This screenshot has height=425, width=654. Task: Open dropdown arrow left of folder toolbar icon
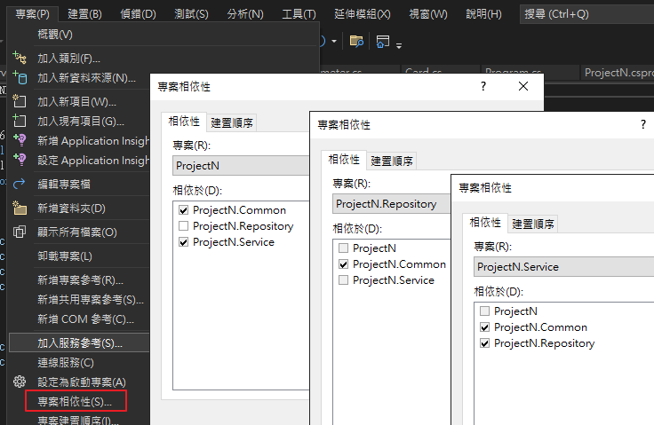point(334,41)
